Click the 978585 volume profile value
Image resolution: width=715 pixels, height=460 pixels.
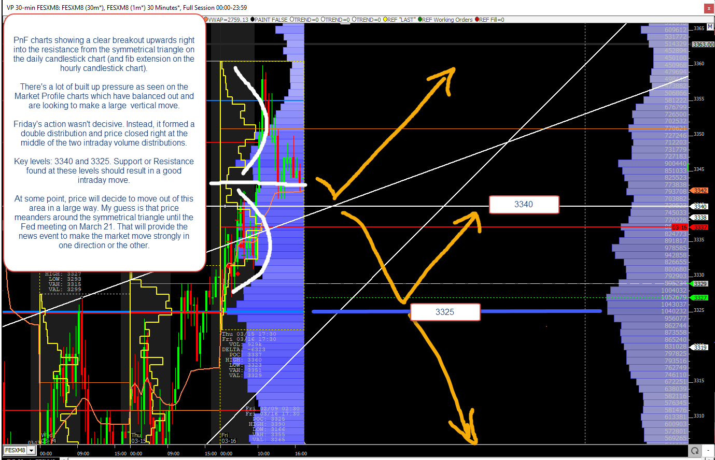click(675, 248)
